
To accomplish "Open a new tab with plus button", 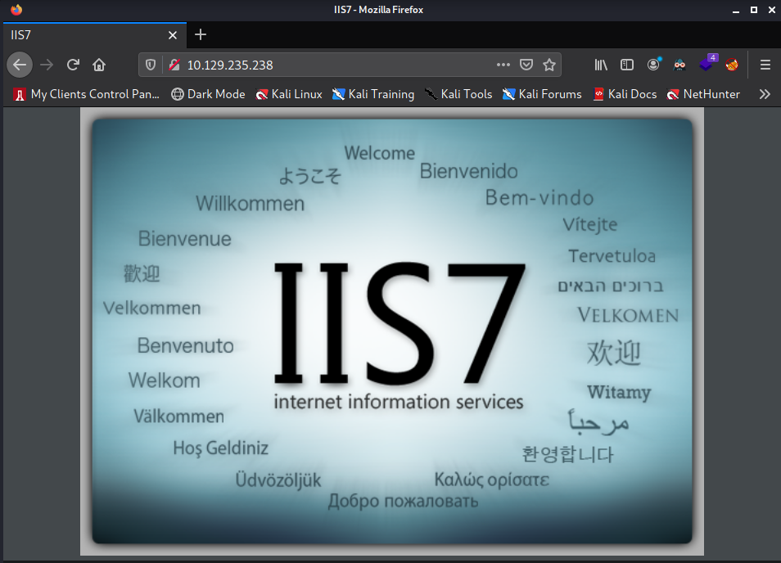I will pos(201,35).
